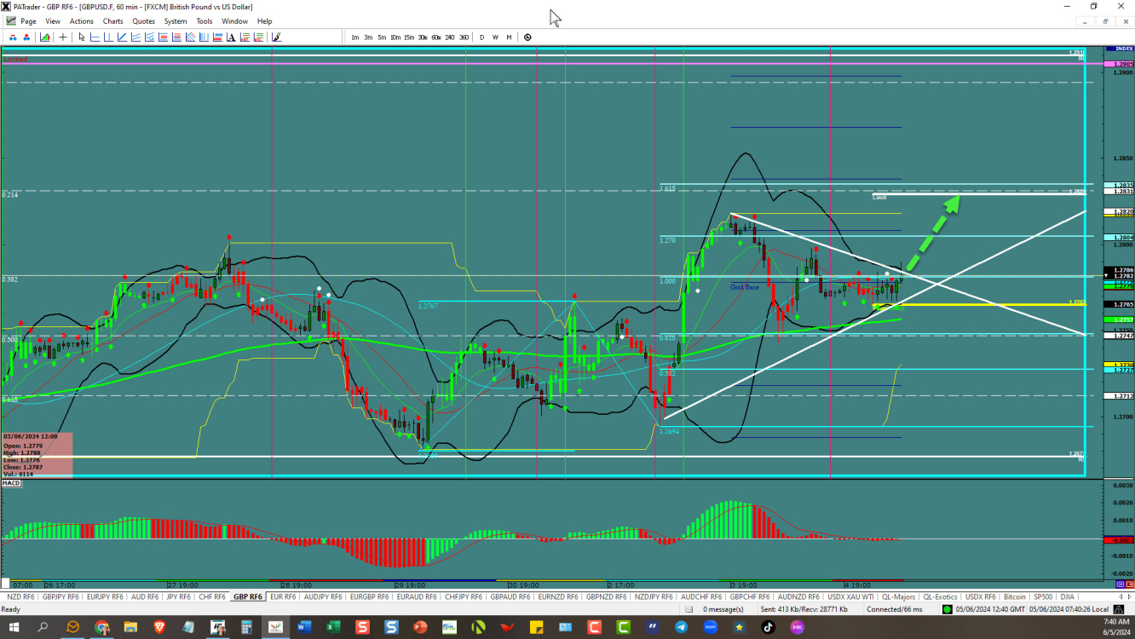Viewport: 1135px width, 639px height.
Task: Set chart to Weekly (W) timeframe
Action: coord(495,37)
